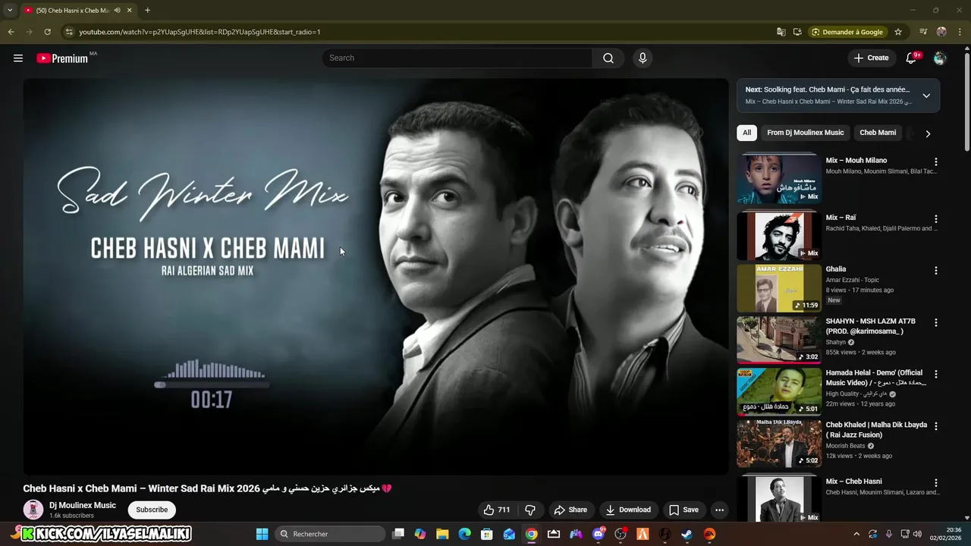
Task: Click the Create button
Action: (871, 58)
